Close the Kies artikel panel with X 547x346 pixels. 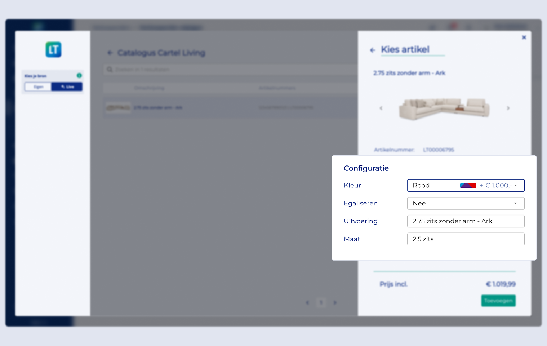524,37
